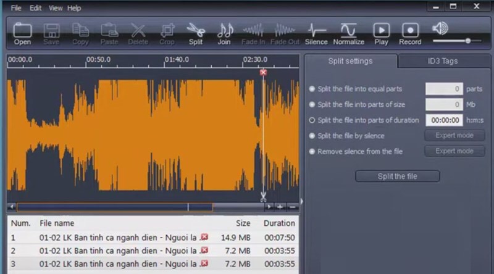Insert Silence using toolbar icon
The width and height of the screenshot is (494, 274).
(316, 34)
